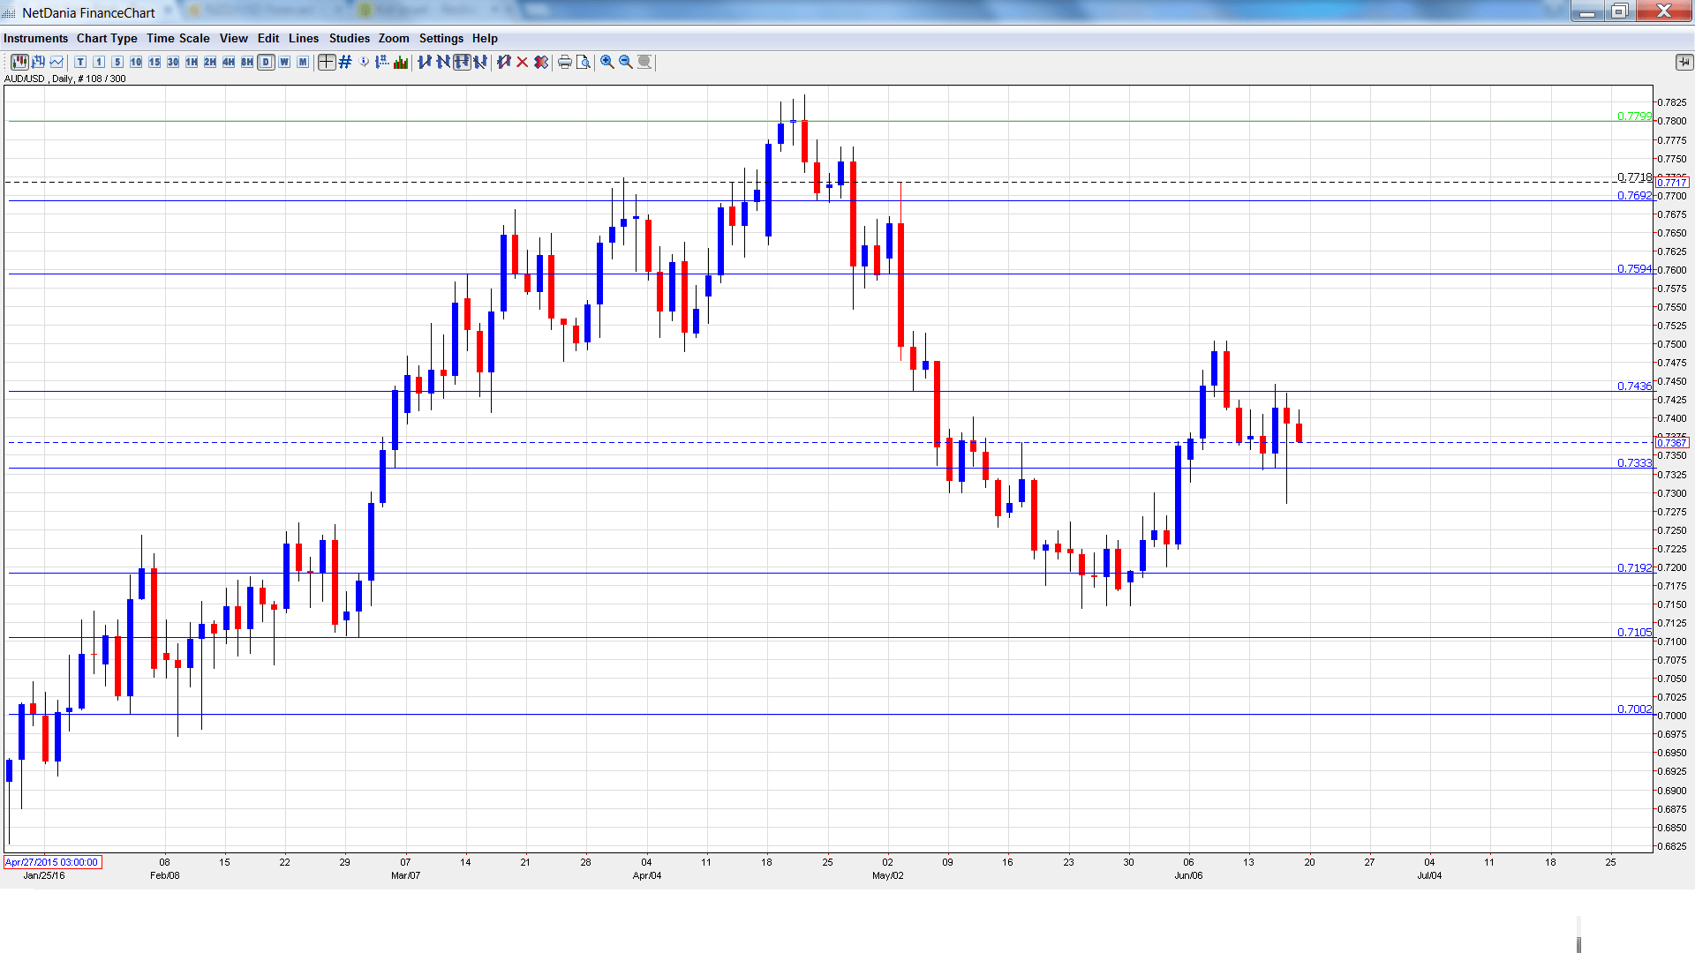Image resolution: width=1695 pixels, height=953 pixels.
Task: Toggle the grid hash button
Action: tap(345, 62)
